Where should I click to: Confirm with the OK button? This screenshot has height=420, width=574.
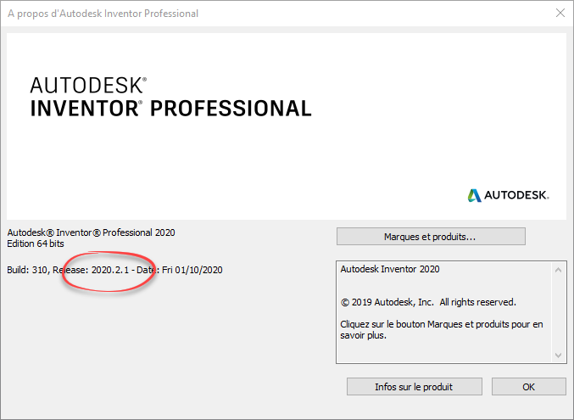pyautogui.click(x=528, y=387)
